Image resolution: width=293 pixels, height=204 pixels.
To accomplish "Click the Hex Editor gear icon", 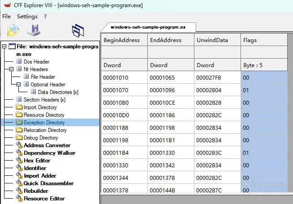I will coord(19,160).
